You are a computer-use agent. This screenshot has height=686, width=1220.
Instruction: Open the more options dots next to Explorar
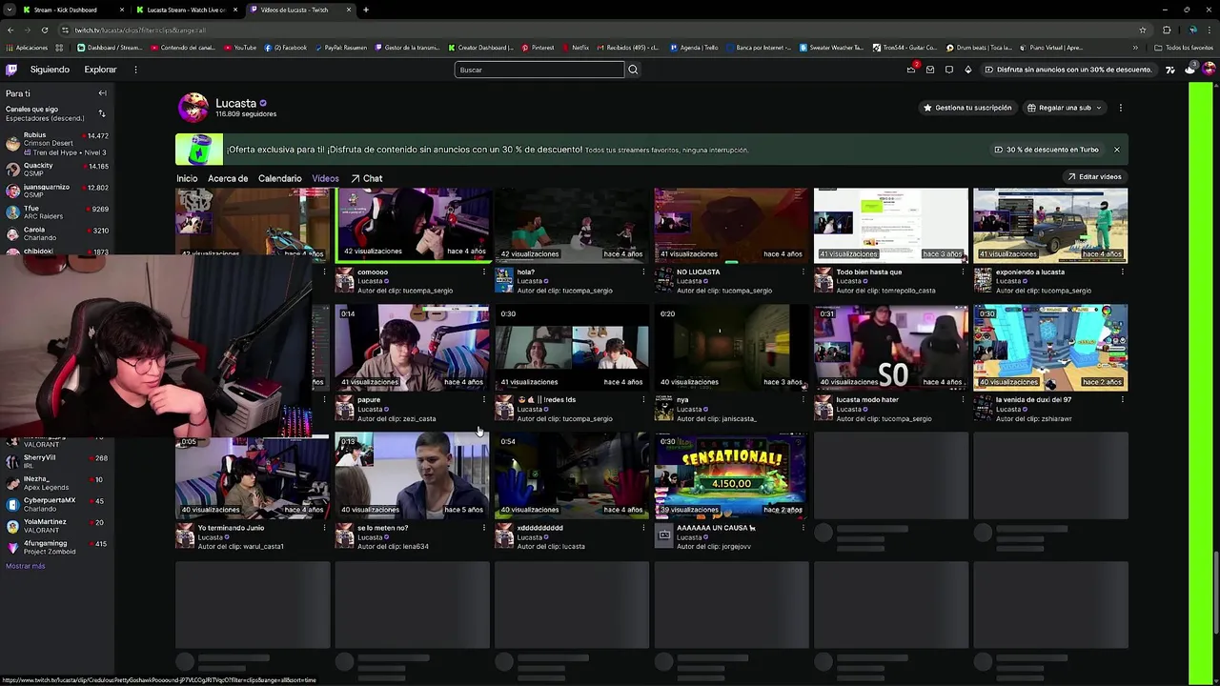tap(135, 70)
